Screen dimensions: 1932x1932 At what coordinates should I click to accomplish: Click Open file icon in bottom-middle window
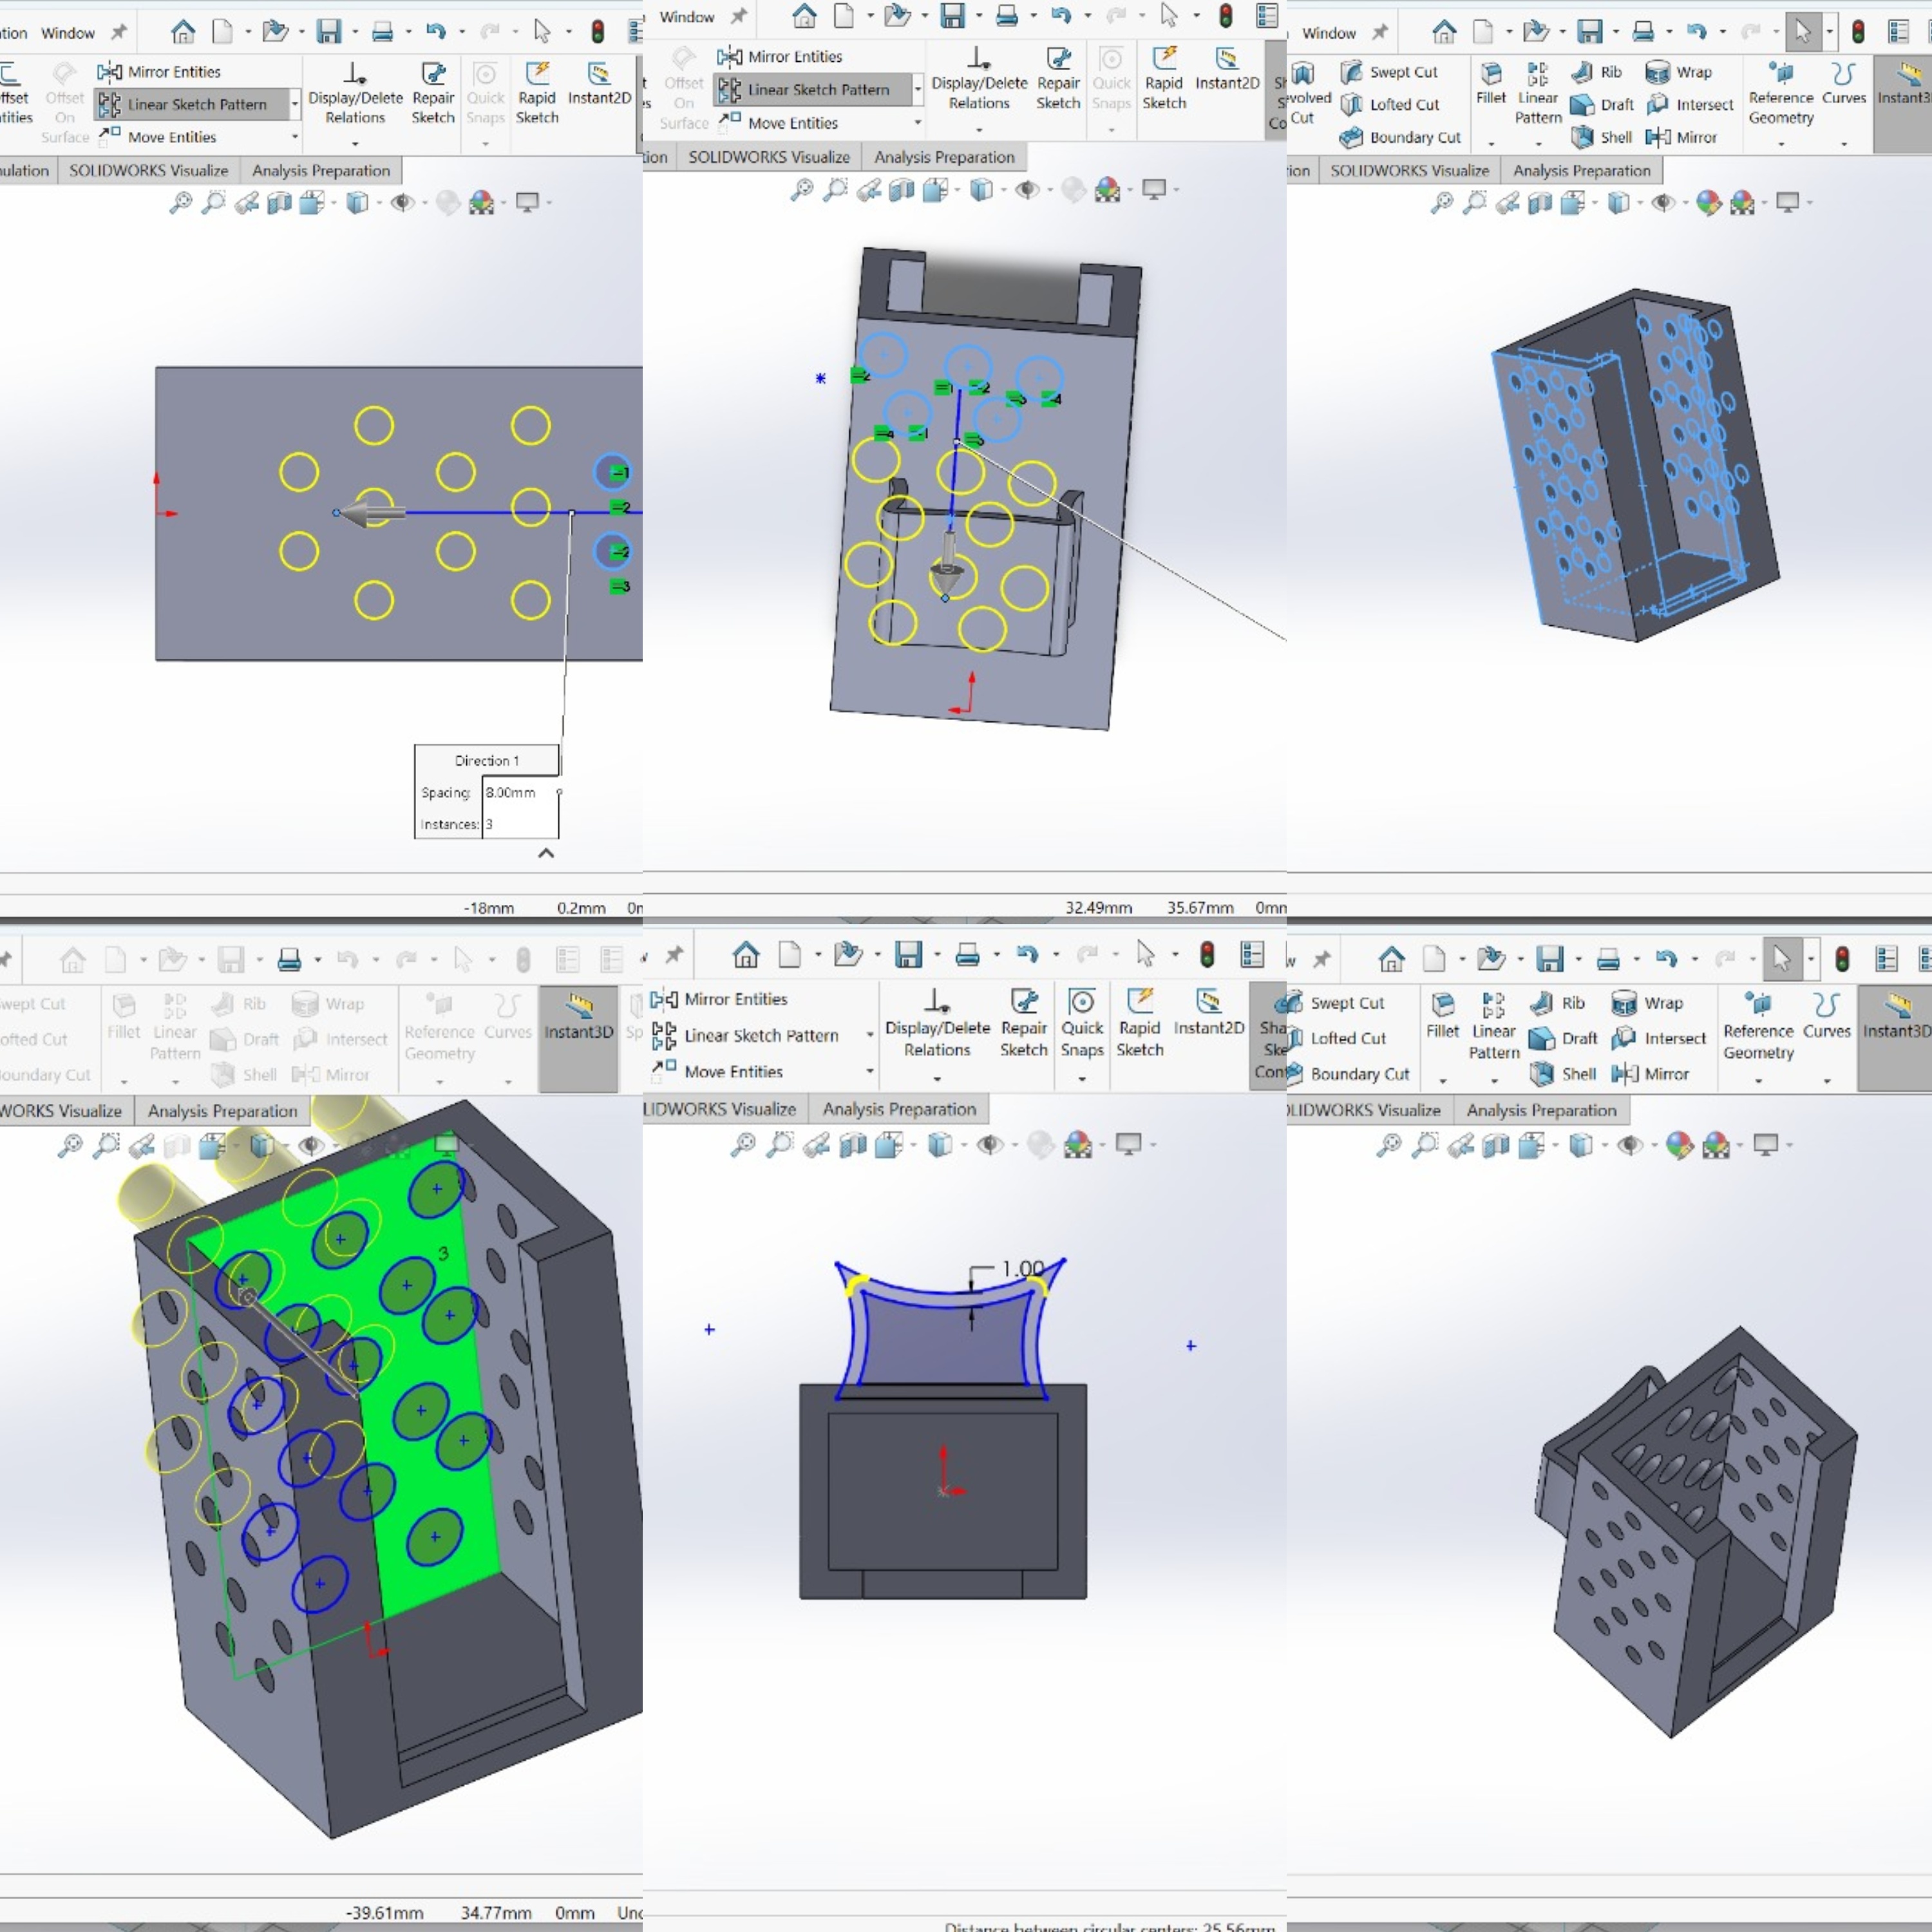pos(849,954)
